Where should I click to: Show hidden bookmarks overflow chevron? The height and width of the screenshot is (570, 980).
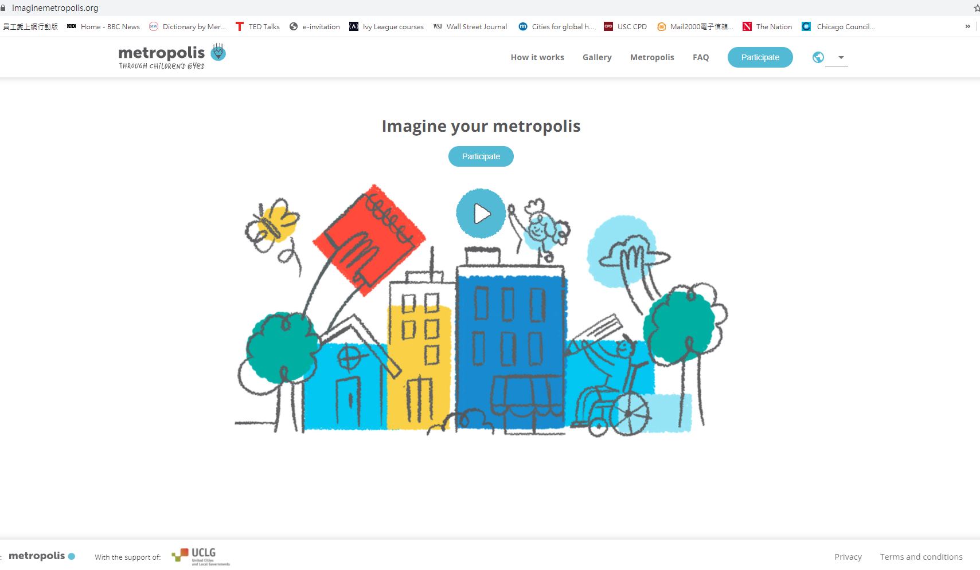pos(968,26)
